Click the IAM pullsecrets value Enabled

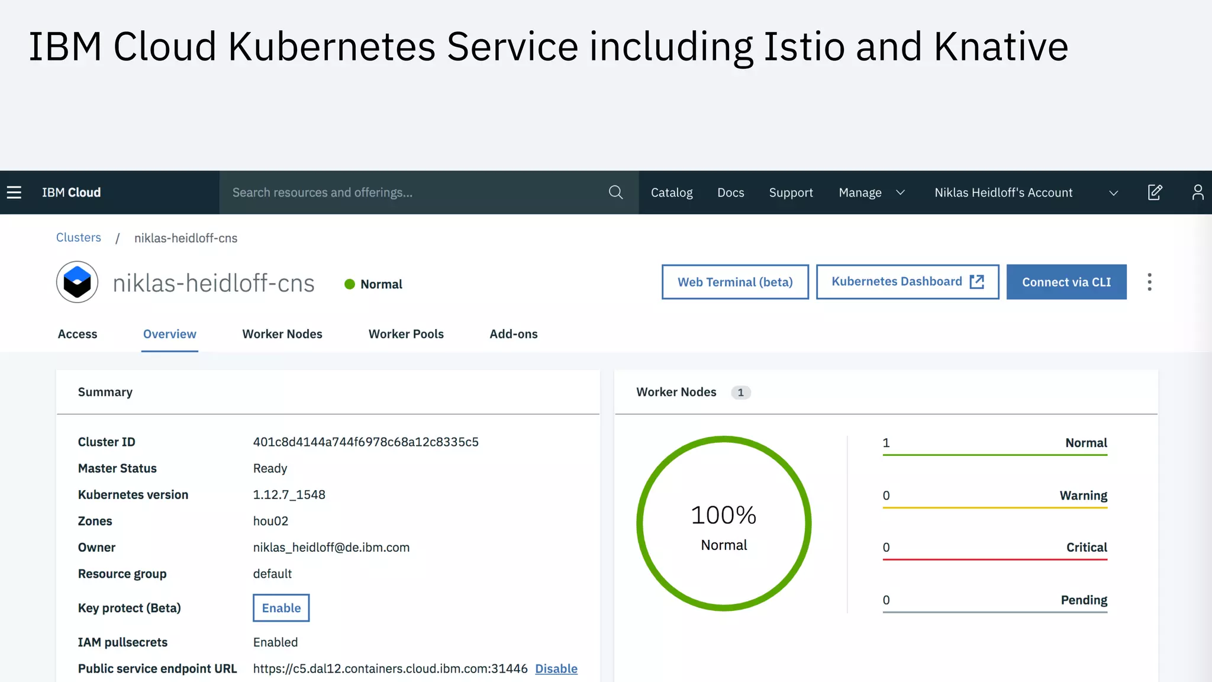(x=275, y=642)
